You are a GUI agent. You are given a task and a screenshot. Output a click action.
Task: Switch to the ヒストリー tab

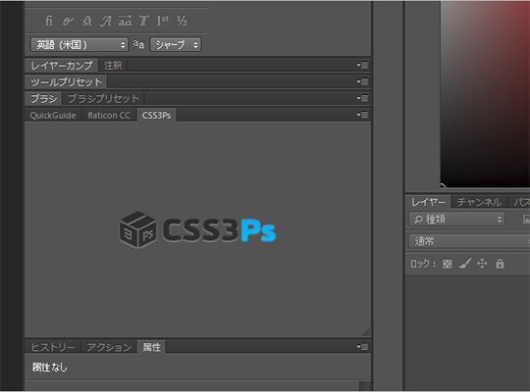[53, 347]
